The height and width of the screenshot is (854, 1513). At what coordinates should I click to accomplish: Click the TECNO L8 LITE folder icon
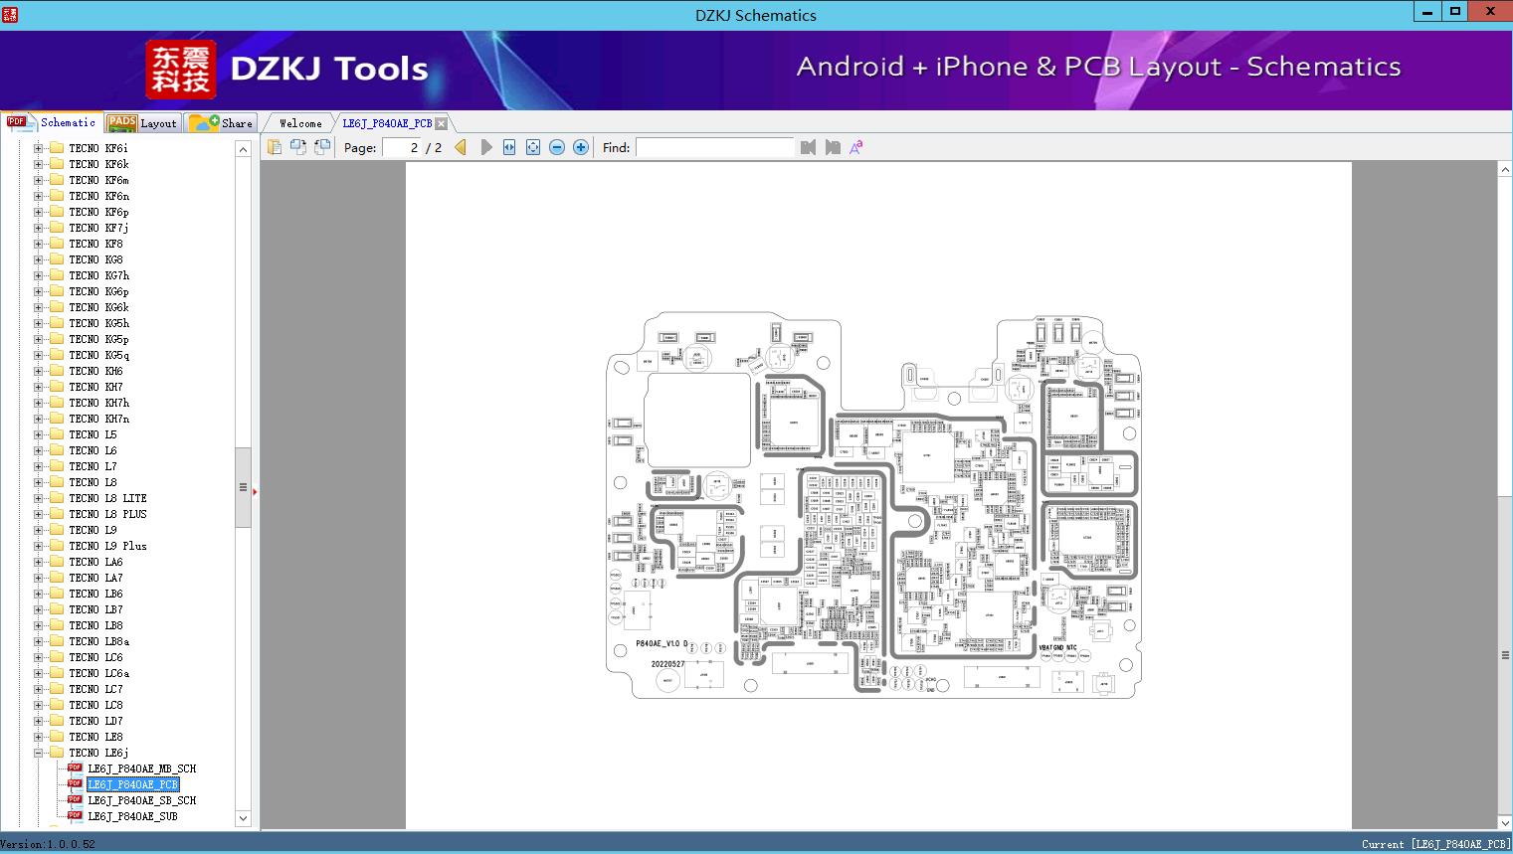57,498
